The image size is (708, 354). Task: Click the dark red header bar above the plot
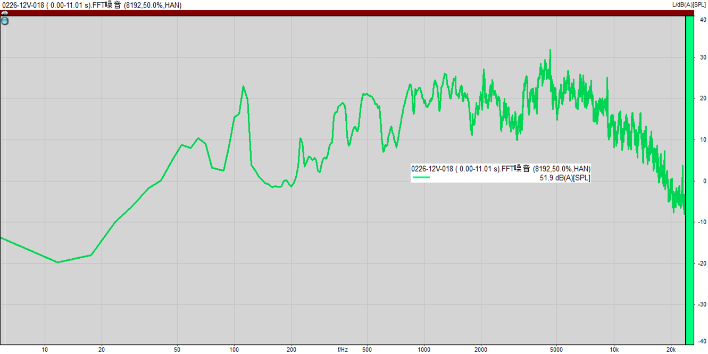(x=340, y=13)
